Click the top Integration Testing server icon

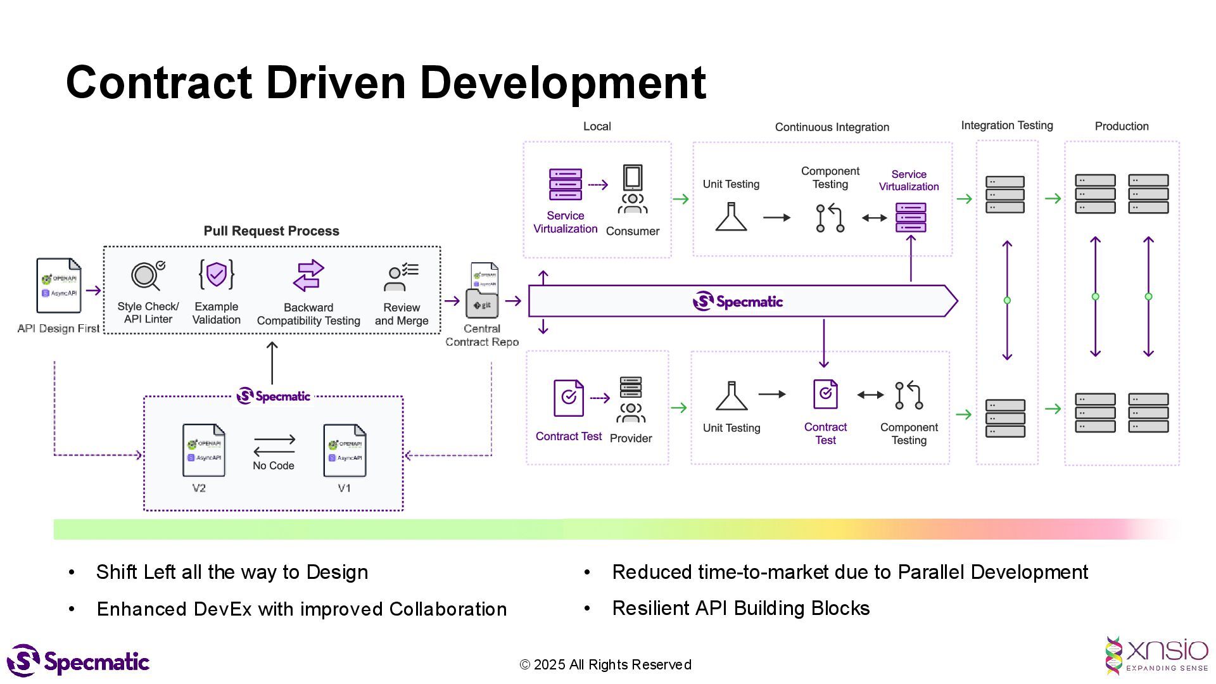pos(1005,194)
